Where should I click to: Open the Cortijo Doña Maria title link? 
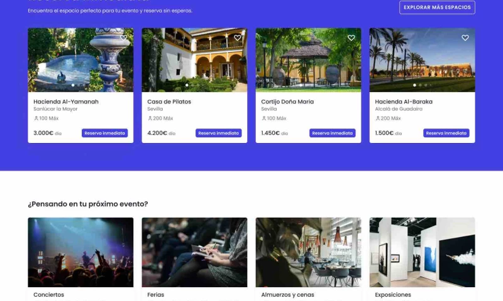click(287, 102)
